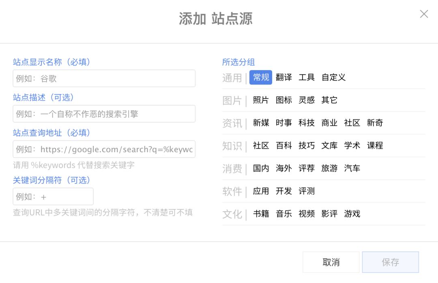Click the 所选分组 heading

point(238,62)
